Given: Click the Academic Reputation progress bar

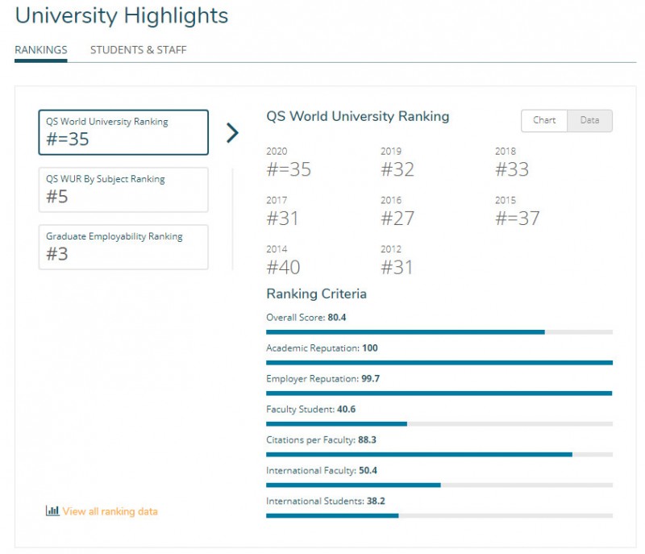Looking at the screenshot, I should 439,363.
